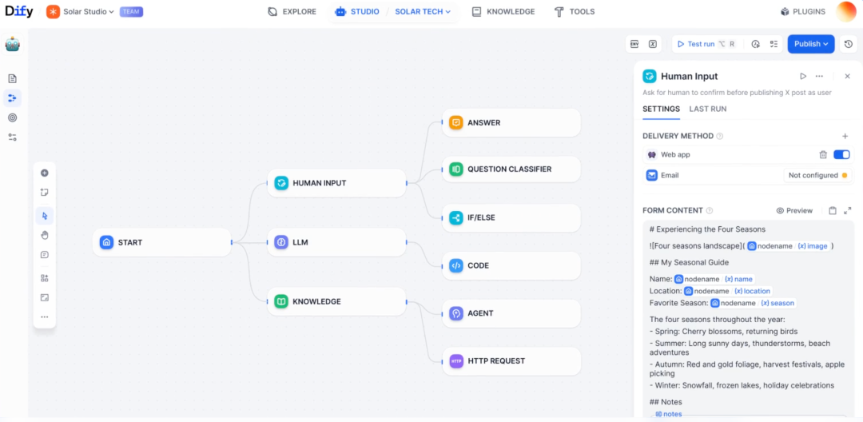Viewport: 863px width, 422px height.
Task: Switch to the Last Run tab
Action: point(708,109)
